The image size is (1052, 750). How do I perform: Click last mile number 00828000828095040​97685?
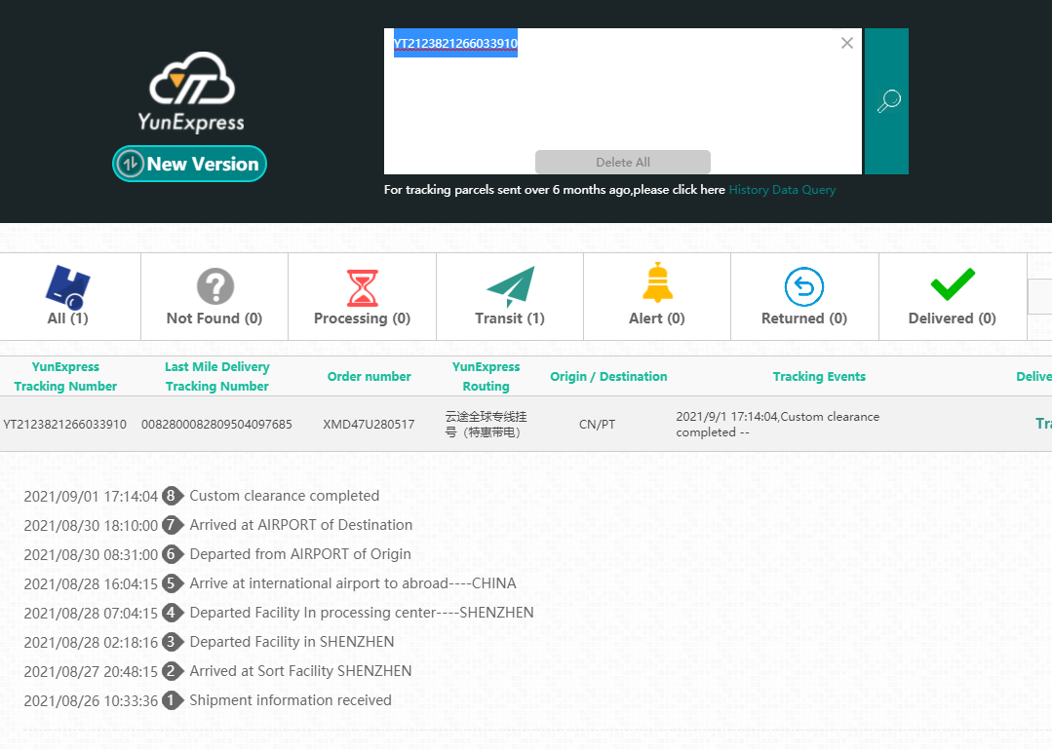(x=216, y=425)
